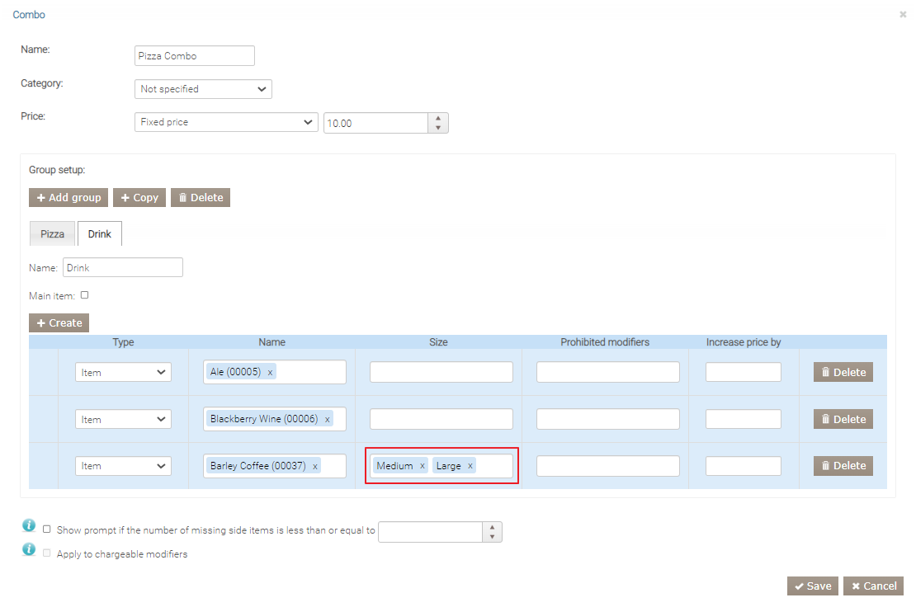Increase price value using up stepper arrow

[438, 118]
